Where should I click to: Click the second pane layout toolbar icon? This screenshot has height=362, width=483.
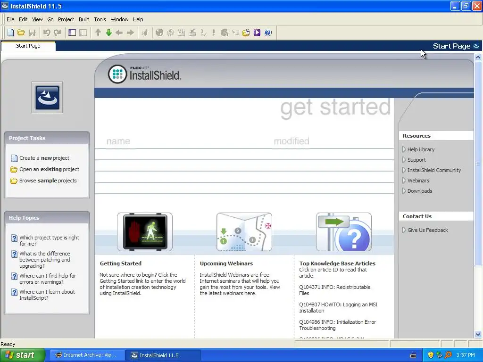pos(83,33)
